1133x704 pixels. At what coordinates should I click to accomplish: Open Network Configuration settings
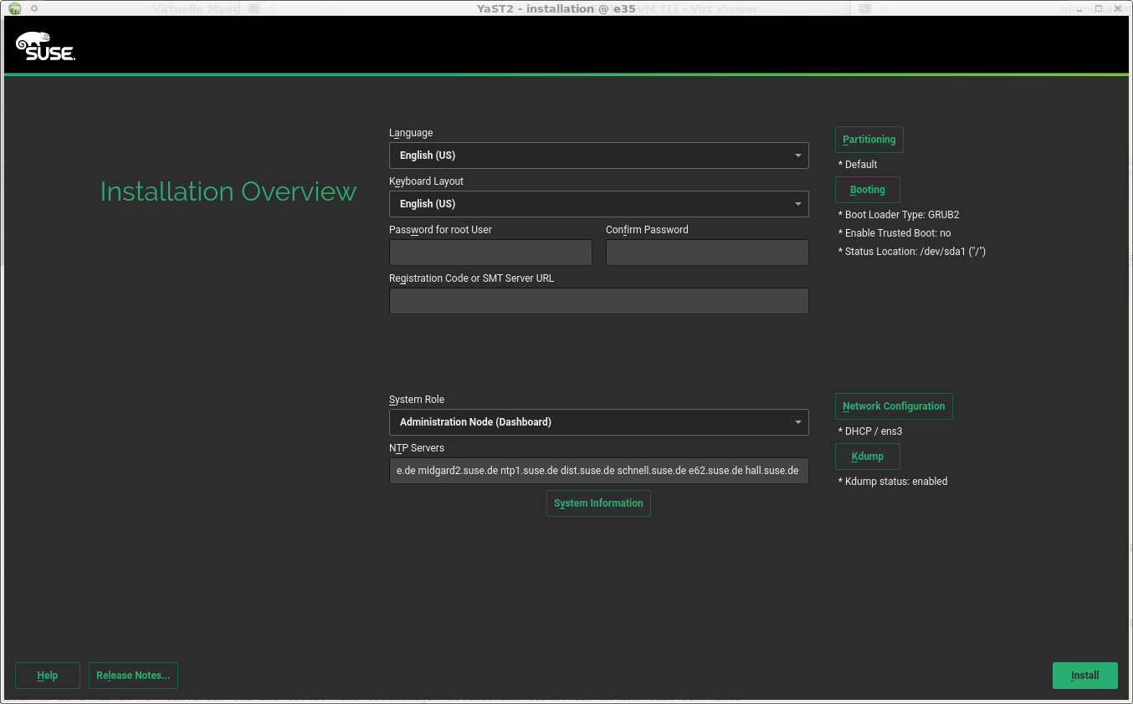tap(893, 406)
